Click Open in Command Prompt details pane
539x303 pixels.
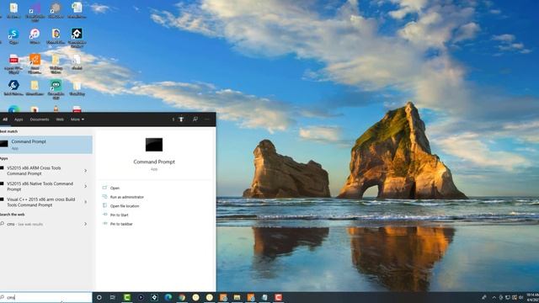pyautogui.click(x=115, y=188)
